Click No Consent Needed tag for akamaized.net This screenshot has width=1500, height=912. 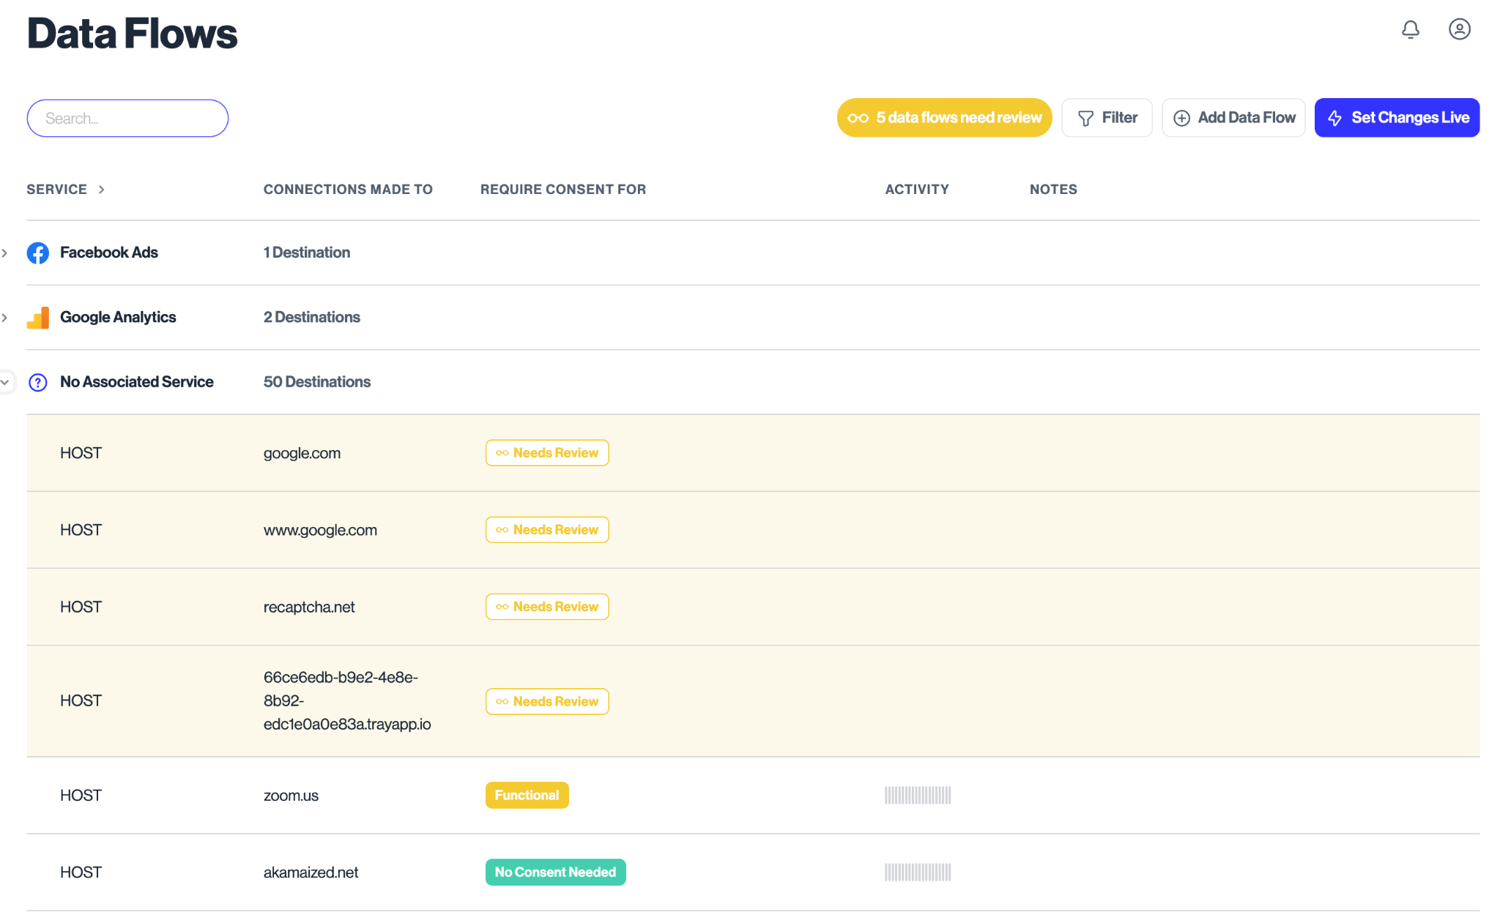pyautogui.click(x=555, y=872)
